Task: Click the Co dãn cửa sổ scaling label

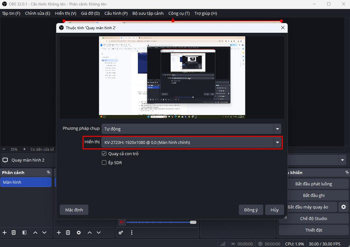Action: point(42,149)
